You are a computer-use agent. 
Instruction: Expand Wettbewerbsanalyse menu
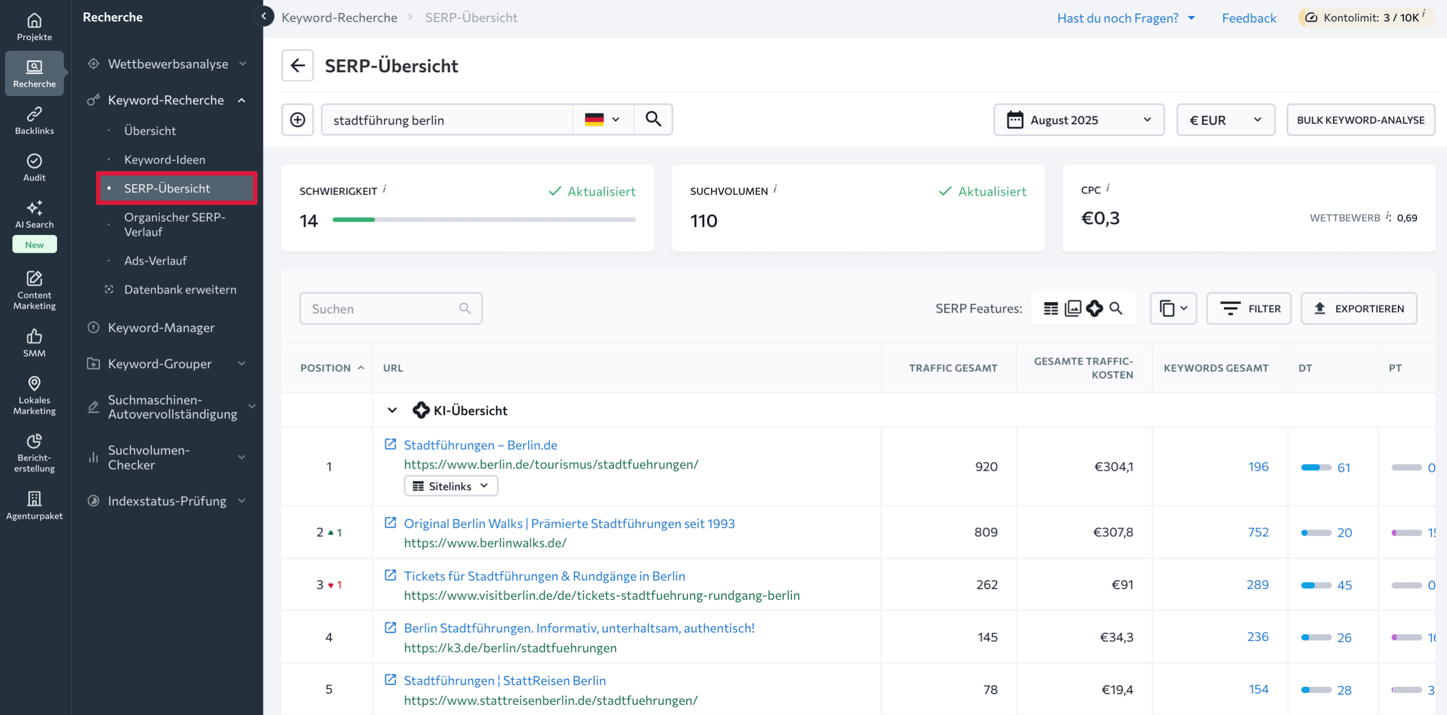tap(243, 64)
